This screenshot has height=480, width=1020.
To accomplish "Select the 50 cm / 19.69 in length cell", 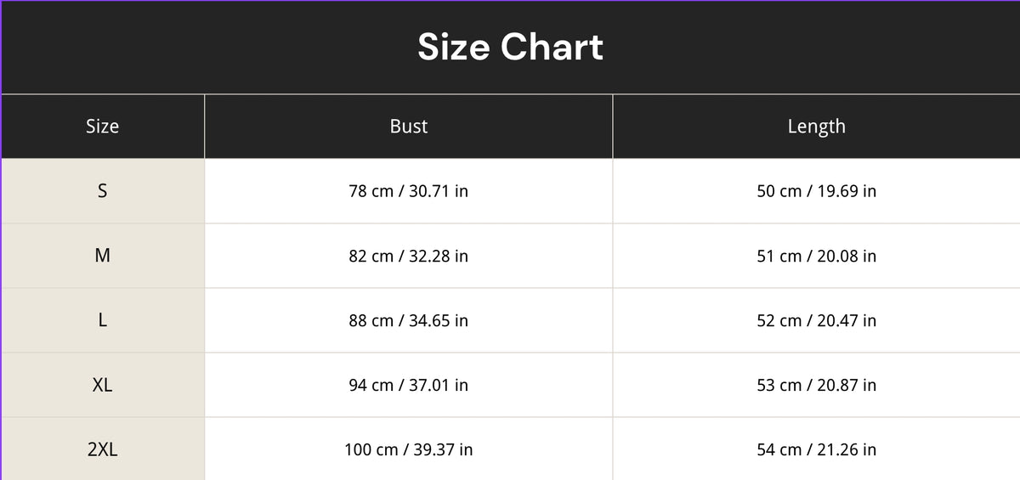I will [x=816, y=191].
